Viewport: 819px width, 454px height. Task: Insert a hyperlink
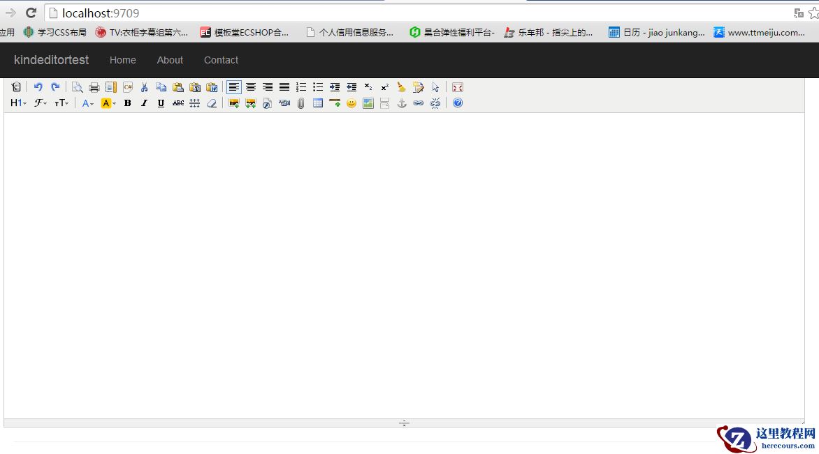point(419,103)
